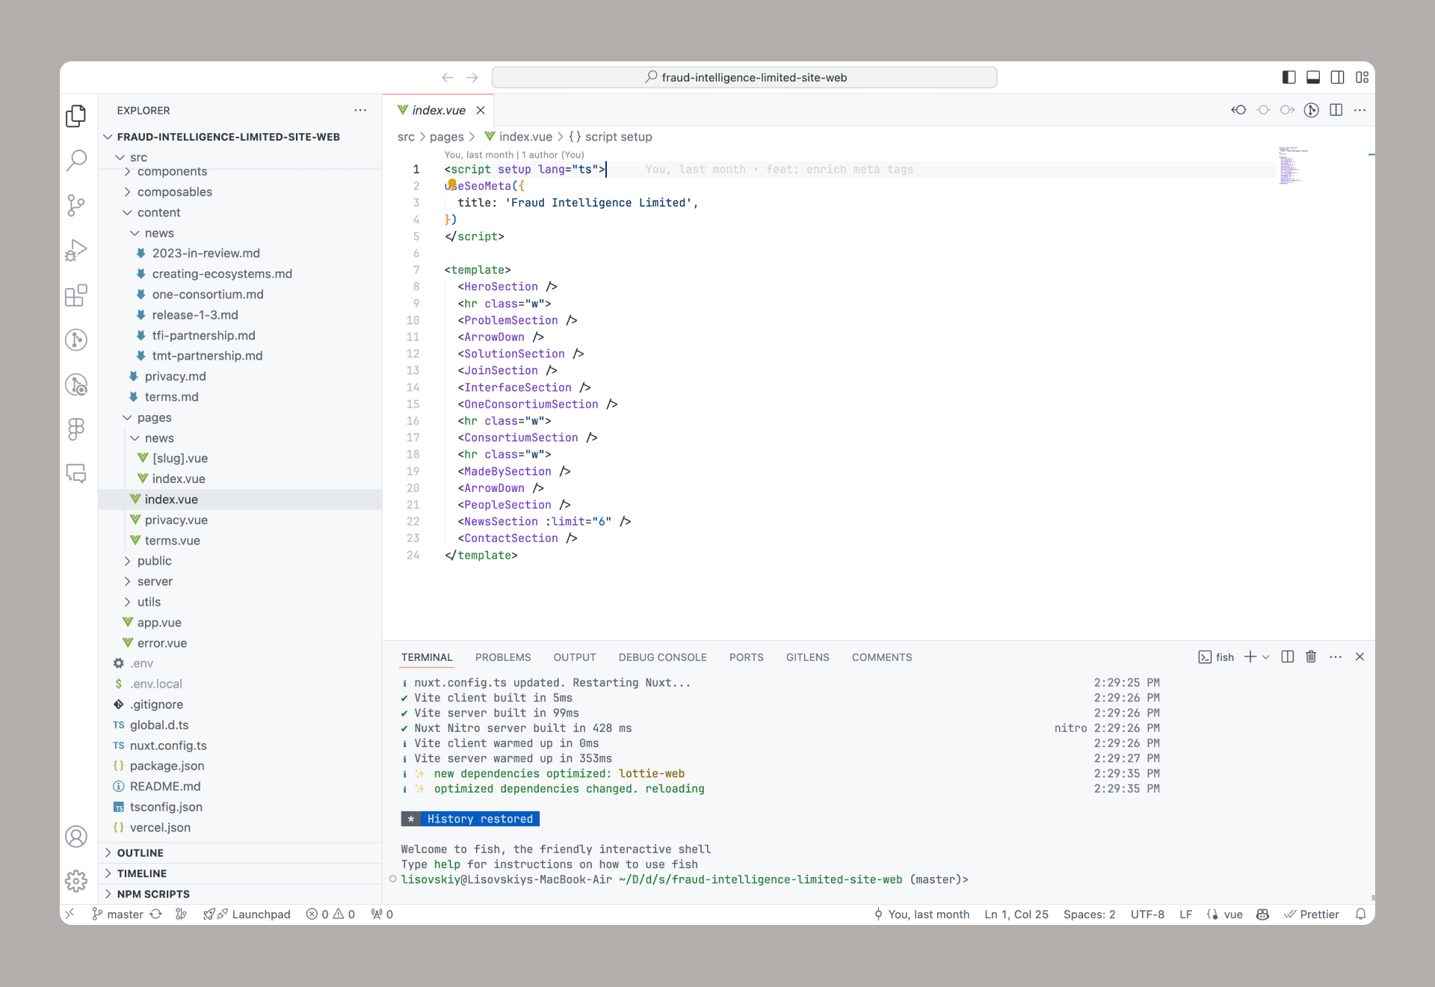The width and height of the screenshot is (1435, 987).
Task: Switch to the GITLENS panel tab
Action: point(807,657)
